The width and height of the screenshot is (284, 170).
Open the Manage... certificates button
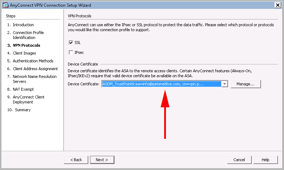(x=246, y=84)
